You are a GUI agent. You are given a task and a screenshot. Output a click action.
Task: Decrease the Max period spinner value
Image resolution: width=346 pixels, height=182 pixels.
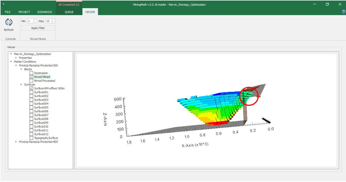point(52,22)
